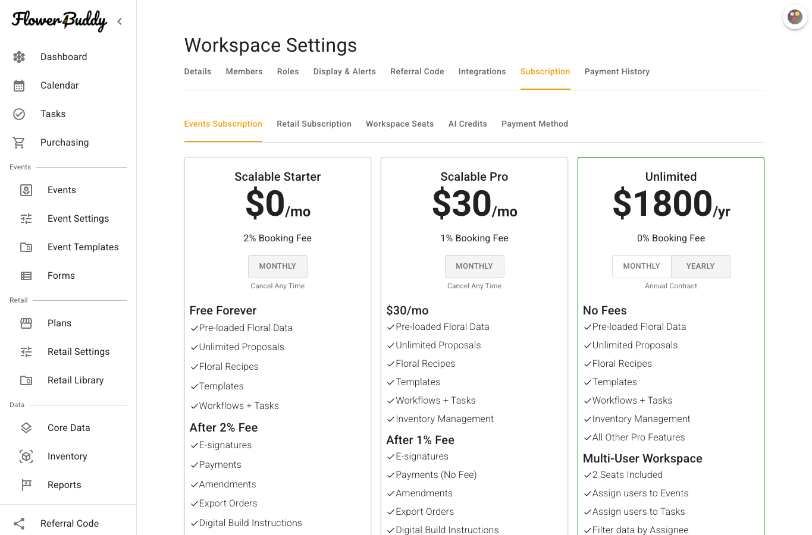Open Dashboard from the sidebar
This screenshot has width=812, height=535.
(64, 57)
